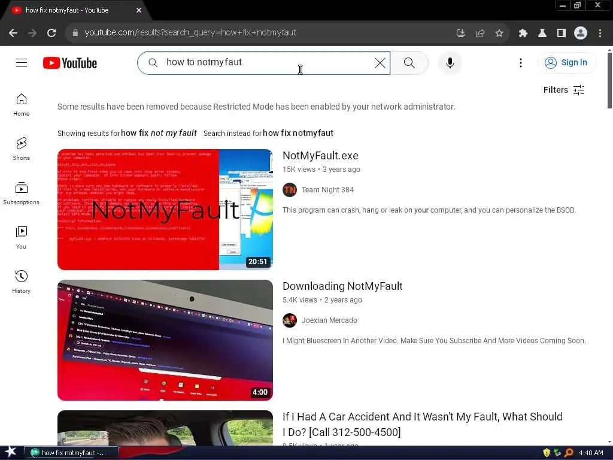This screenshot has height=460, width=613.
Task: Go back using the browser back arrow
Action: [x=13, y=33]
